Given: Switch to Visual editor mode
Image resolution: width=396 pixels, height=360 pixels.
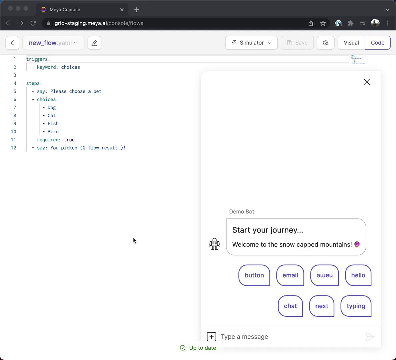Looking at the screenshot, I should (351, 43).
